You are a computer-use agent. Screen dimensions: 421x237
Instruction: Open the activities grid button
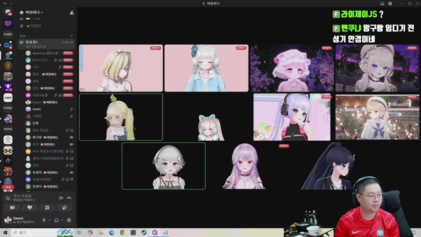click(x=47, y=208)
